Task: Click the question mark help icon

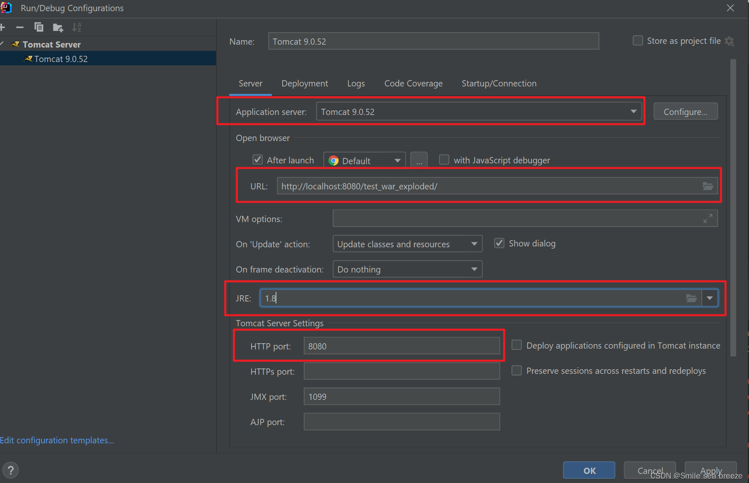Action: pos(11,470)
